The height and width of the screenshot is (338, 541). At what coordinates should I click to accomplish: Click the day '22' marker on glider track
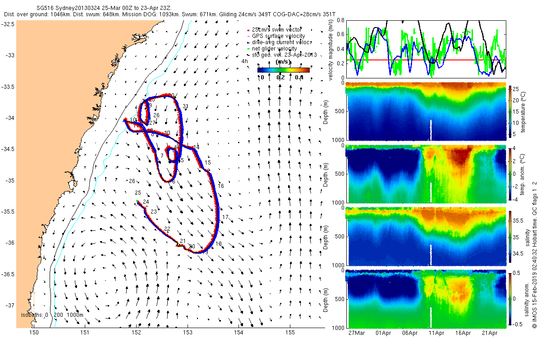tap(167, 229)
